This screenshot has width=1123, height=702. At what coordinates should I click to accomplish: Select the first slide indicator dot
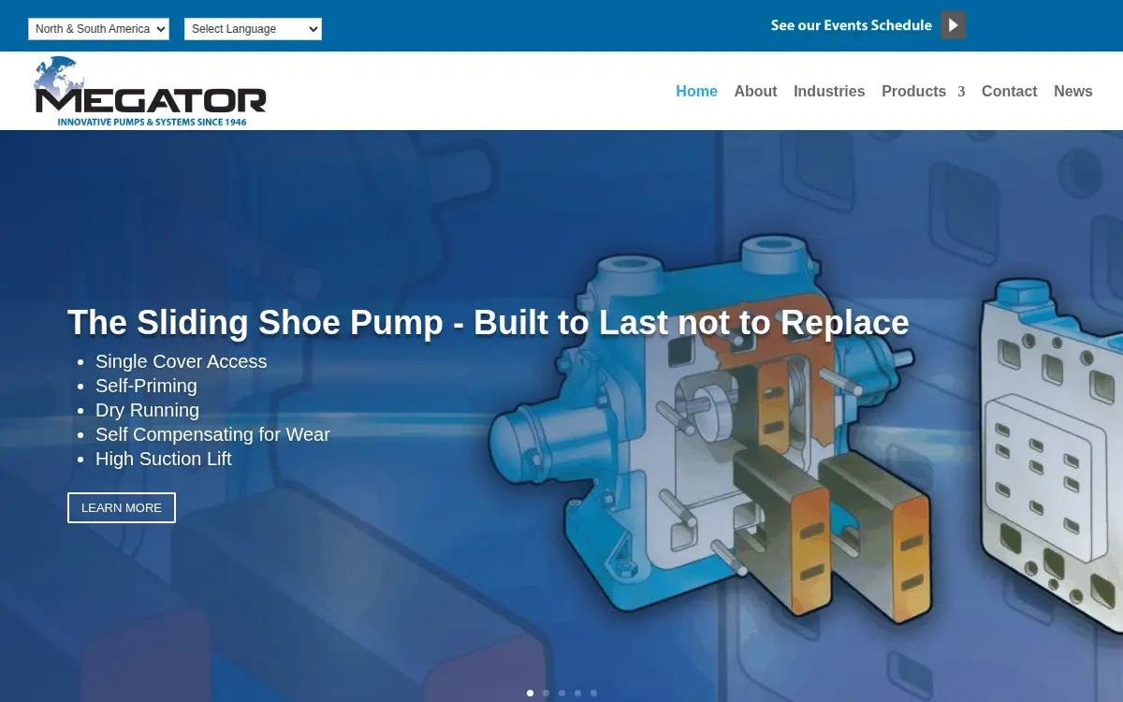coord(530,694)
